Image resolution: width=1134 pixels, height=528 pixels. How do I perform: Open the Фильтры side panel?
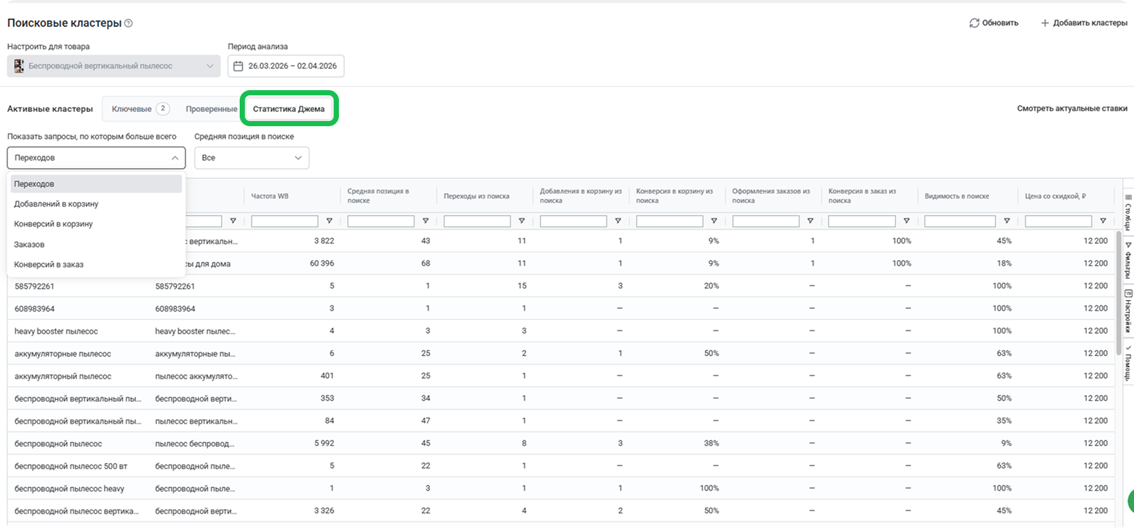1128,261
